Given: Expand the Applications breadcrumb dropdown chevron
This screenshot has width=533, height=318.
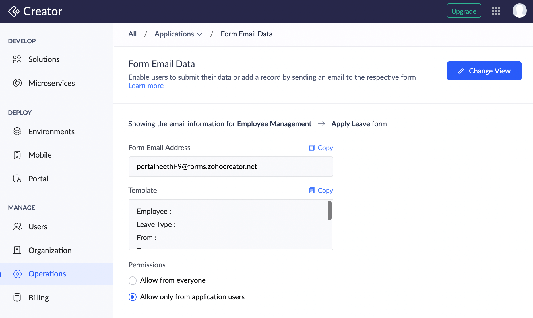Looking at the screenshot, I should (x=200, y=34).
